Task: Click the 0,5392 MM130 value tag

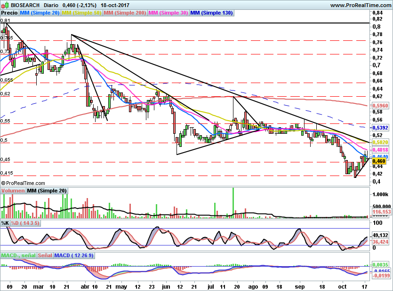Action: point(380,128)
